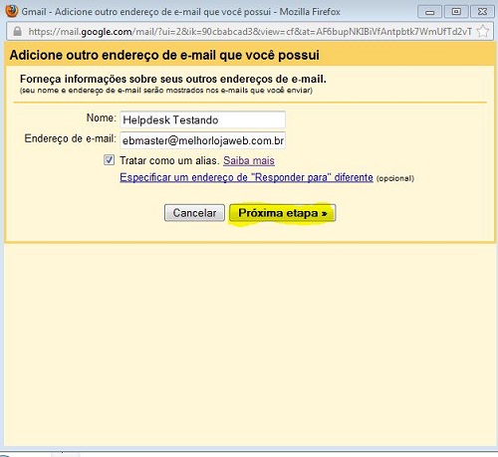Bookmark this page with the star icon
This screenshot has width=498, height=457.
tap(483, 32)
